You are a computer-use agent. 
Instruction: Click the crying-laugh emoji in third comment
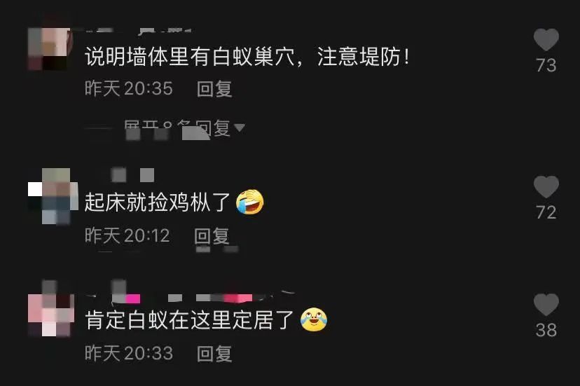click(x=314, y=319)
